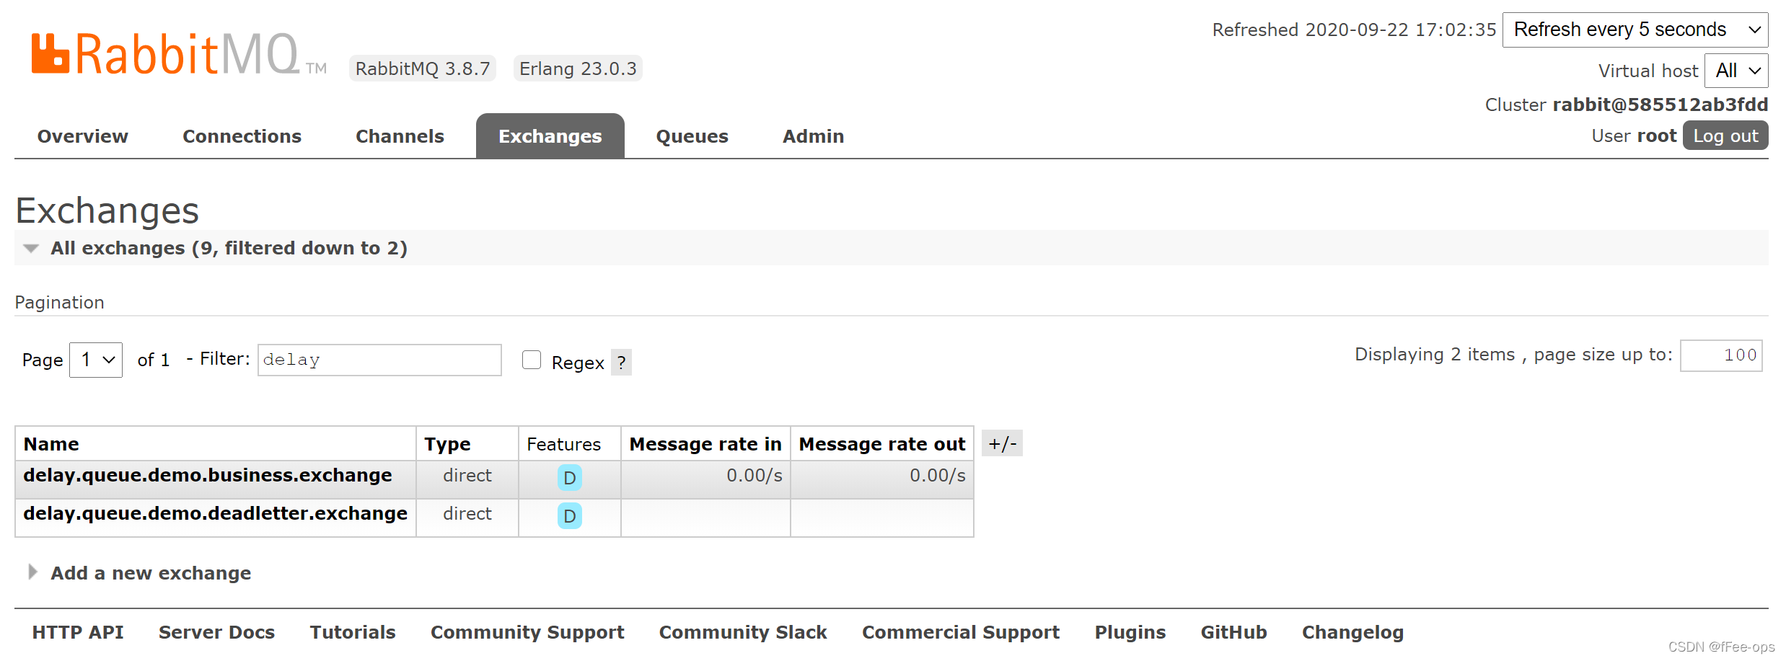Expand Add a new exchange section

(151, 573)
